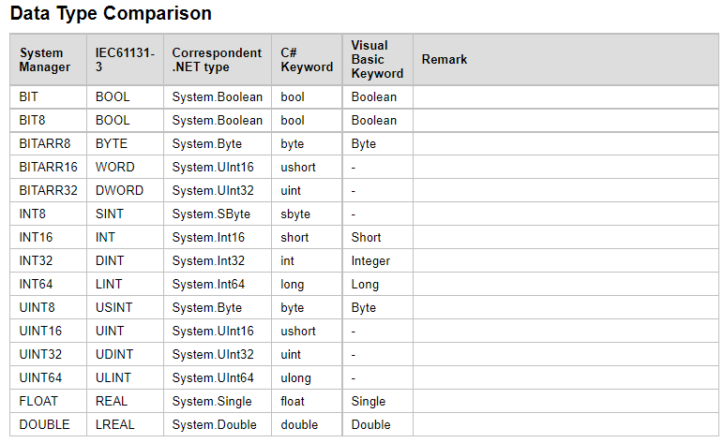The height and width of the screenshot is (443, 724).
Task: Select the 'UINT16' cell
Action: coord(48,331)
